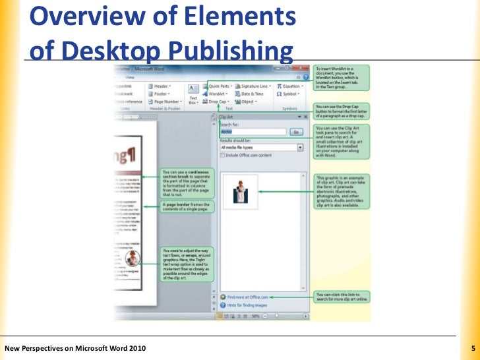
Task: Minimize the ribbon with the caret icon
Action: pyautogui.click(x=299, y=77)
